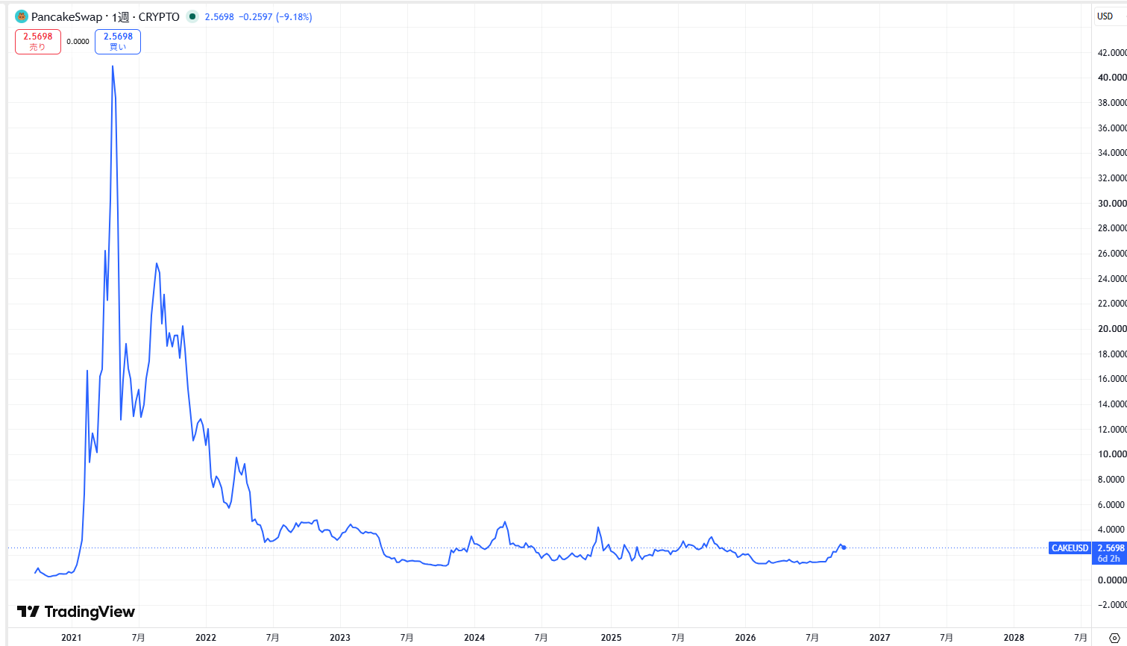The width and height of the screenshot is (1127, 646).
Task: Click the 2027 label on the time axis
Action: click(x=879, y=638)
